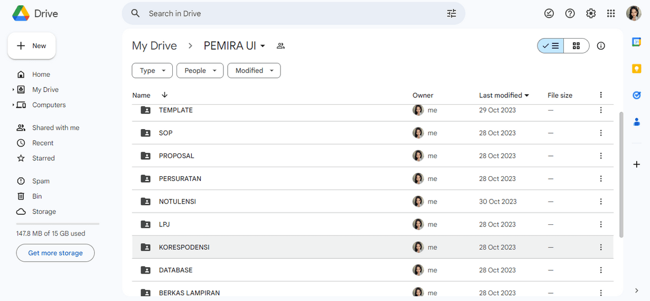Hide side panel chevron arrow
This screenshot has width=650, height=301.
pyautogui.click(x=637, y=290)
